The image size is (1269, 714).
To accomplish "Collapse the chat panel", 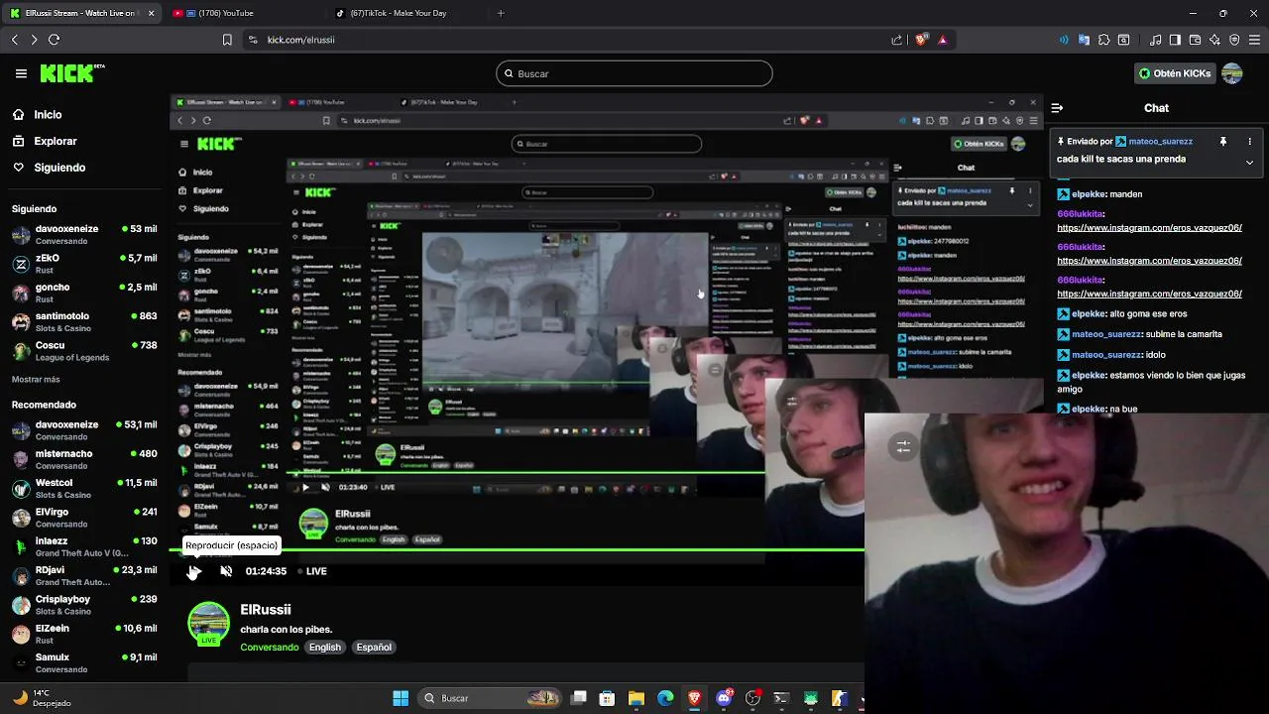I will tap(1057, 108).
